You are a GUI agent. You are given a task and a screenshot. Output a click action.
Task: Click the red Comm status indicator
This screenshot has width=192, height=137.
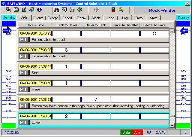(138, 132)
